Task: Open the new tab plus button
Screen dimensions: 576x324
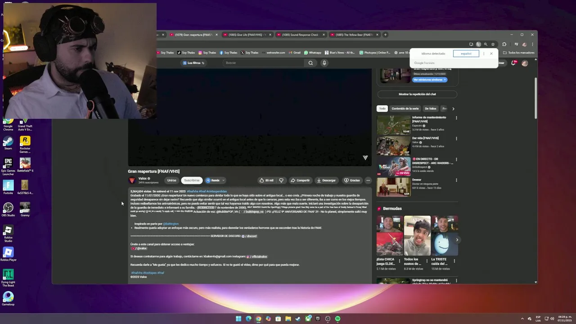Action: [x=385, y=35]
